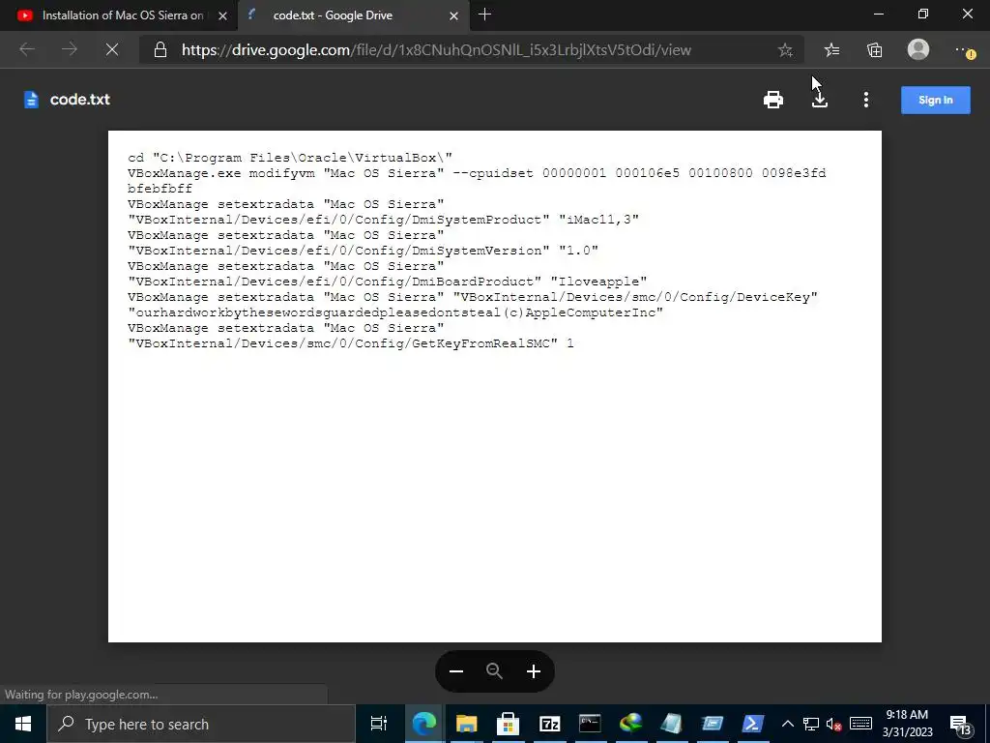Click the muted volume tray icon

pyautogui.click(x=833, y=724)
